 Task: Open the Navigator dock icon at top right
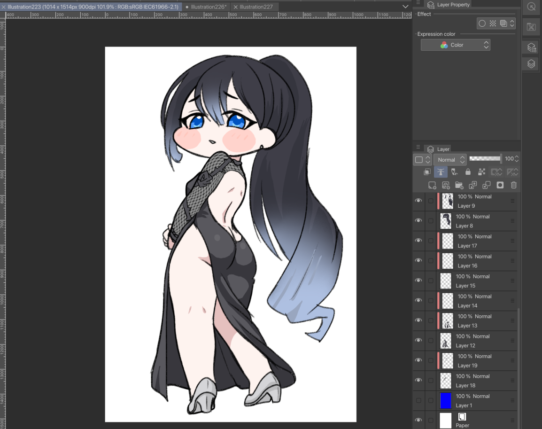coord(531,7)
